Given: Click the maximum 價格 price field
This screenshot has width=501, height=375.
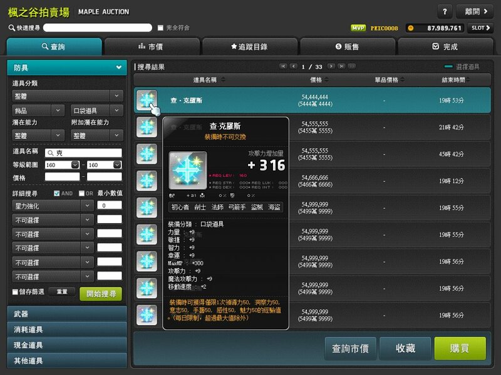Looking at the screenshot, I should pyautogui.click(x=105, y=177).
